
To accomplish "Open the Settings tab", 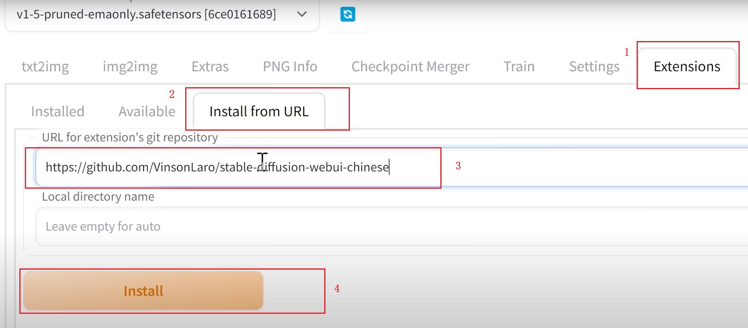I will [594, 66].
